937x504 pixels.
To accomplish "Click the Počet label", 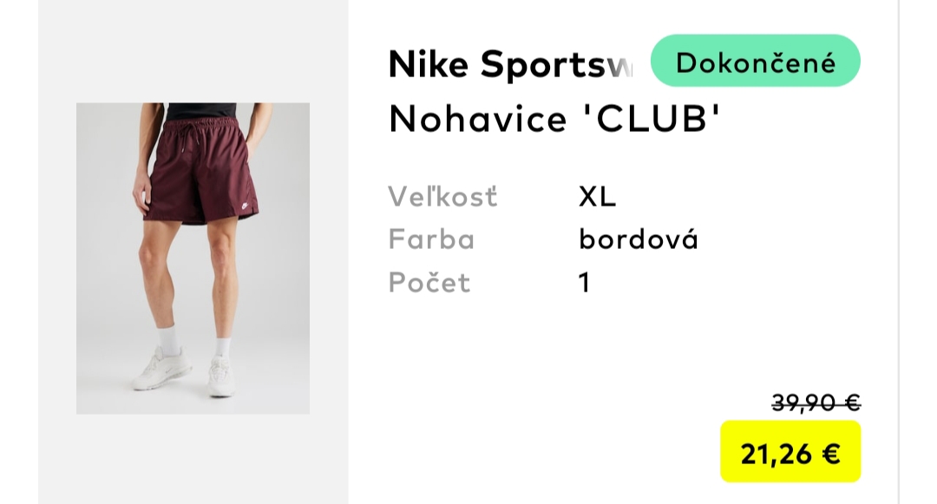I will 429,283.
